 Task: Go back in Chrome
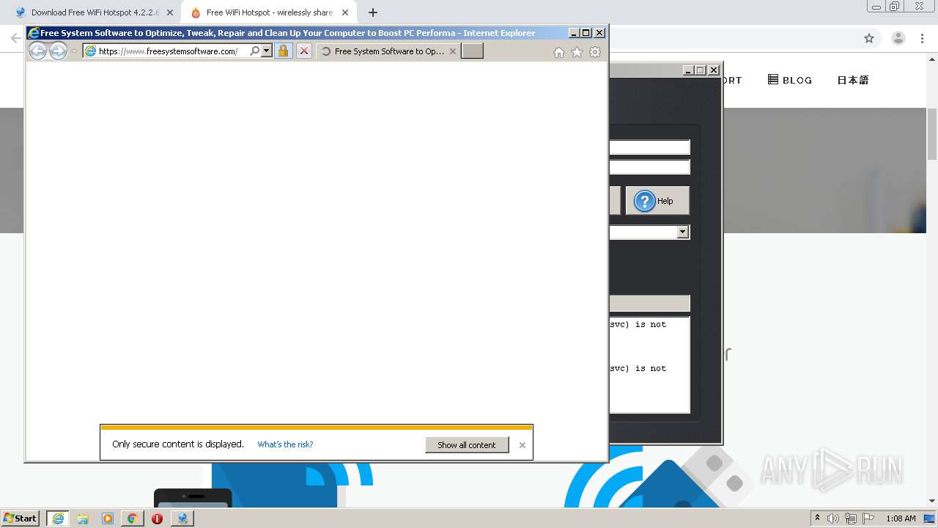coord(15,38)
